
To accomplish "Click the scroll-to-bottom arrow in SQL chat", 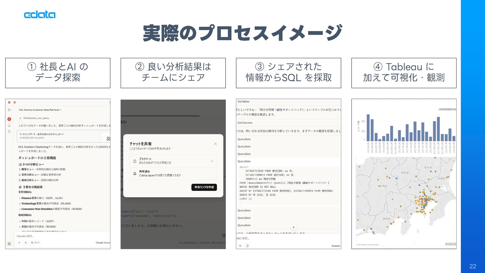I will coord(294,227).
